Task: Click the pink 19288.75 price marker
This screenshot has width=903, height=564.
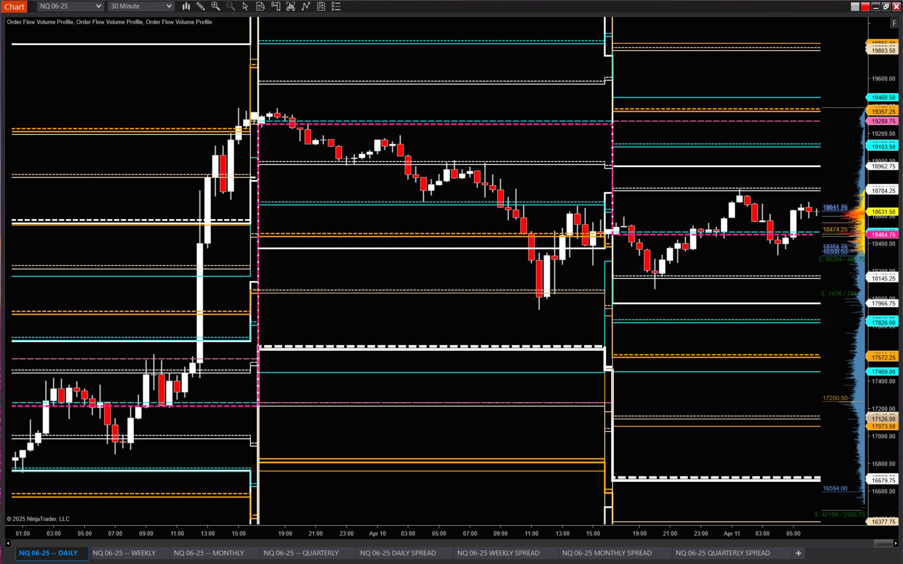Action: (x=883, y=121)
